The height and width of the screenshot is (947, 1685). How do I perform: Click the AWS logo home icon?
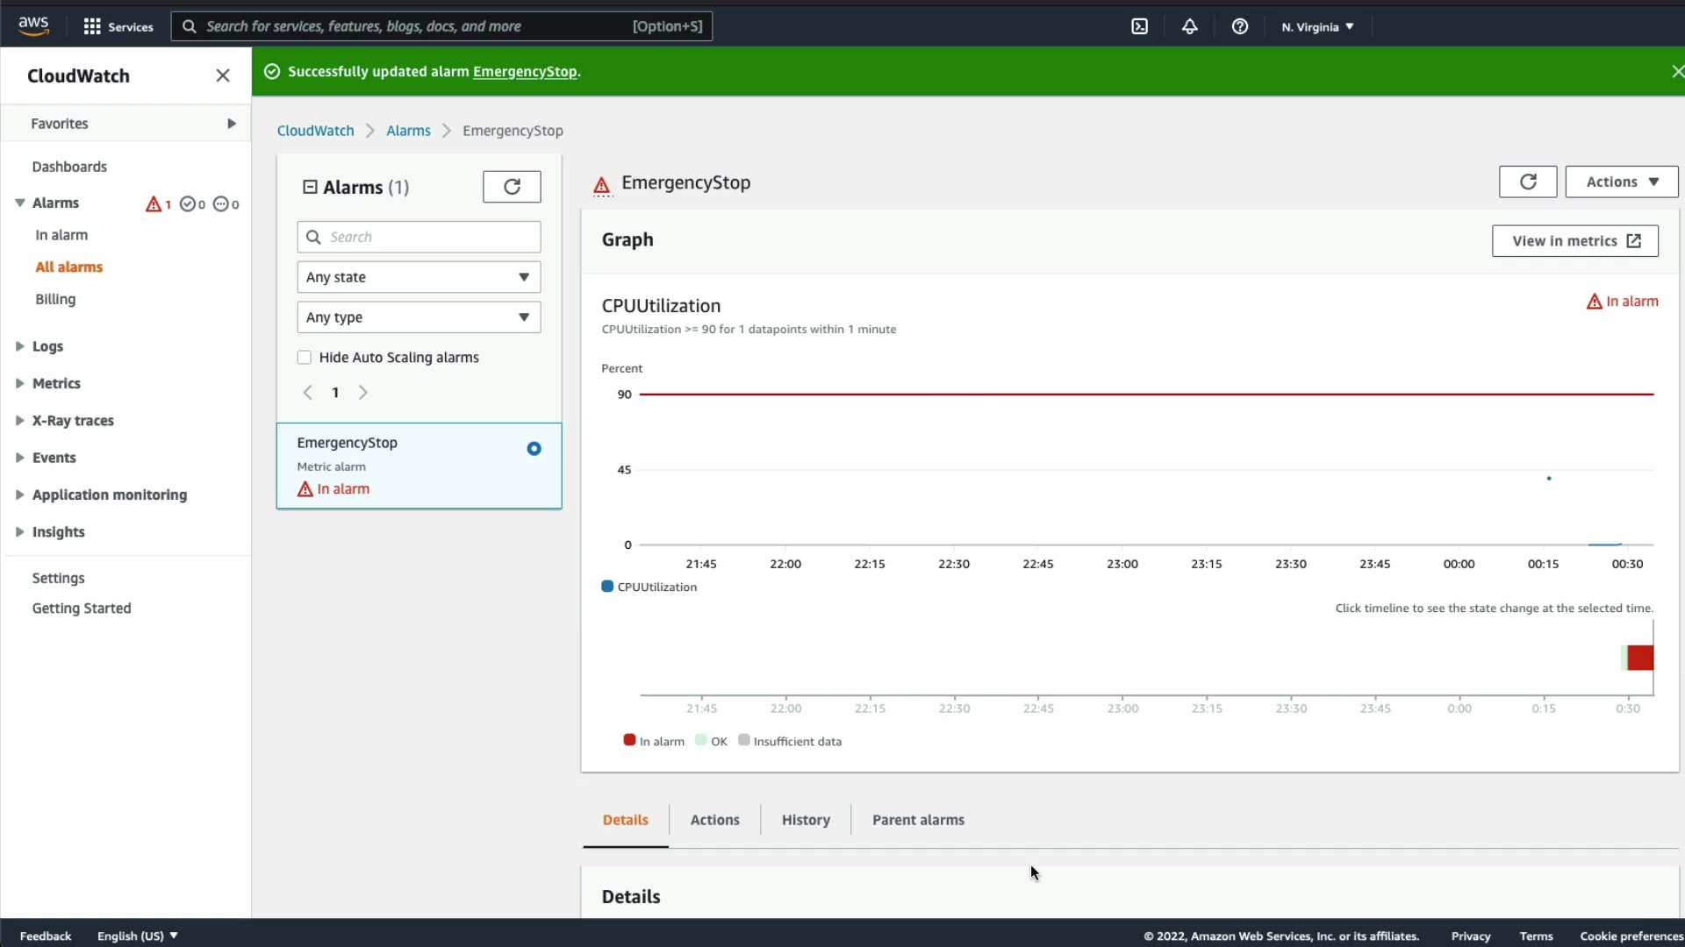pyautogui.click(x=33, y=26)
